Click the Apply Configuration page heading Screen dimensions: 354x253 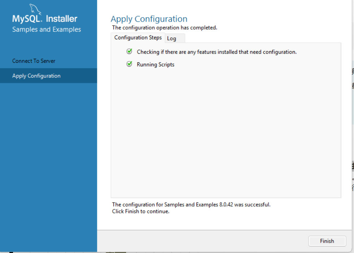tap(149, 19)
